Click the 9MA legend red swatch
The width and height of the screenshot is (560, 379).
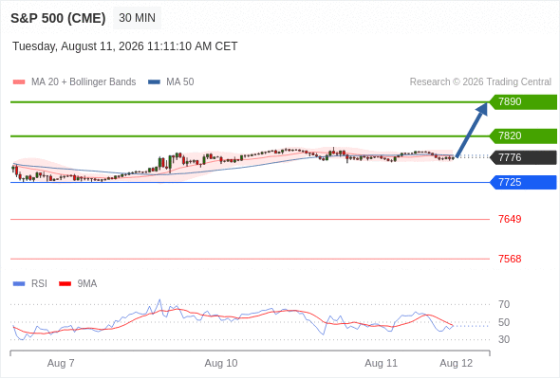[65, 284]
